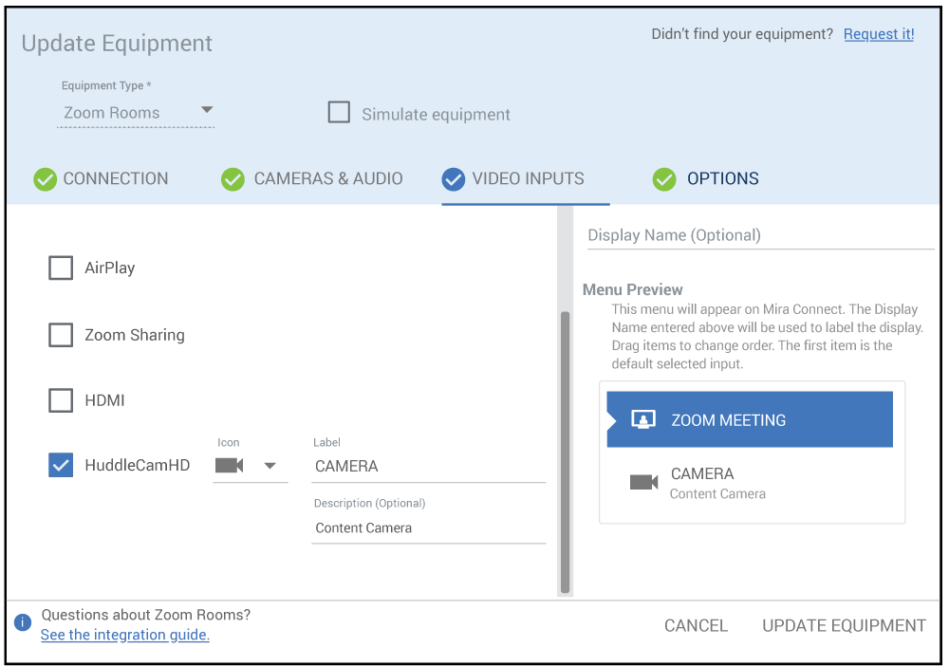
Task: Open the CONNECTION tab
Action: [115, 179]
